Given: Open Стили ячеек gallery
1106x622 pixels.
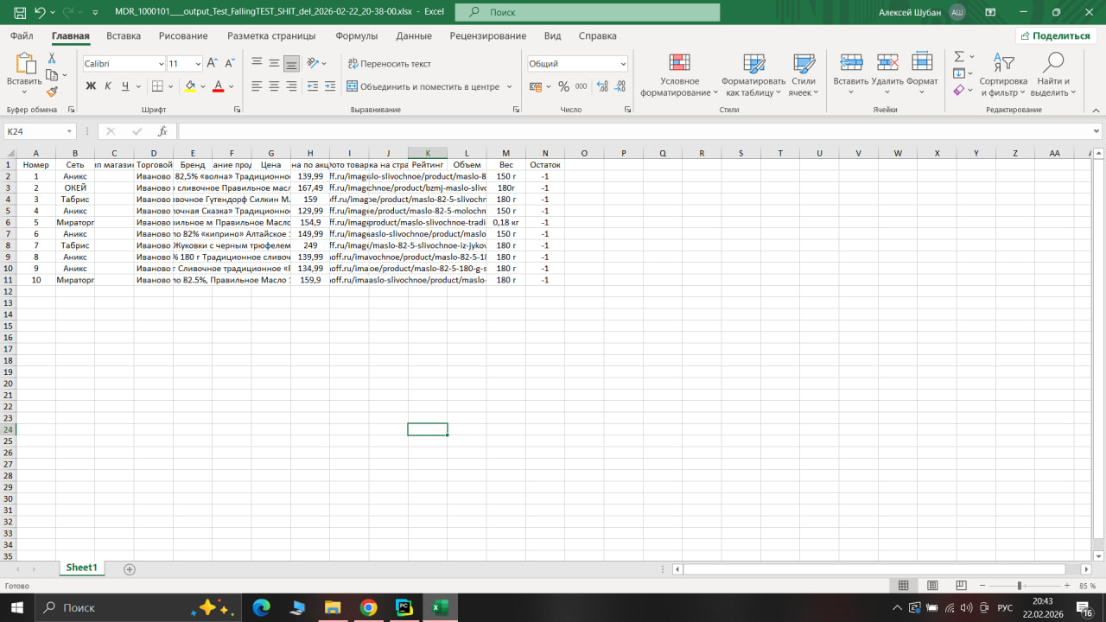Looking at the screenshot, I should pyautogui.click(x=804, y=74).
